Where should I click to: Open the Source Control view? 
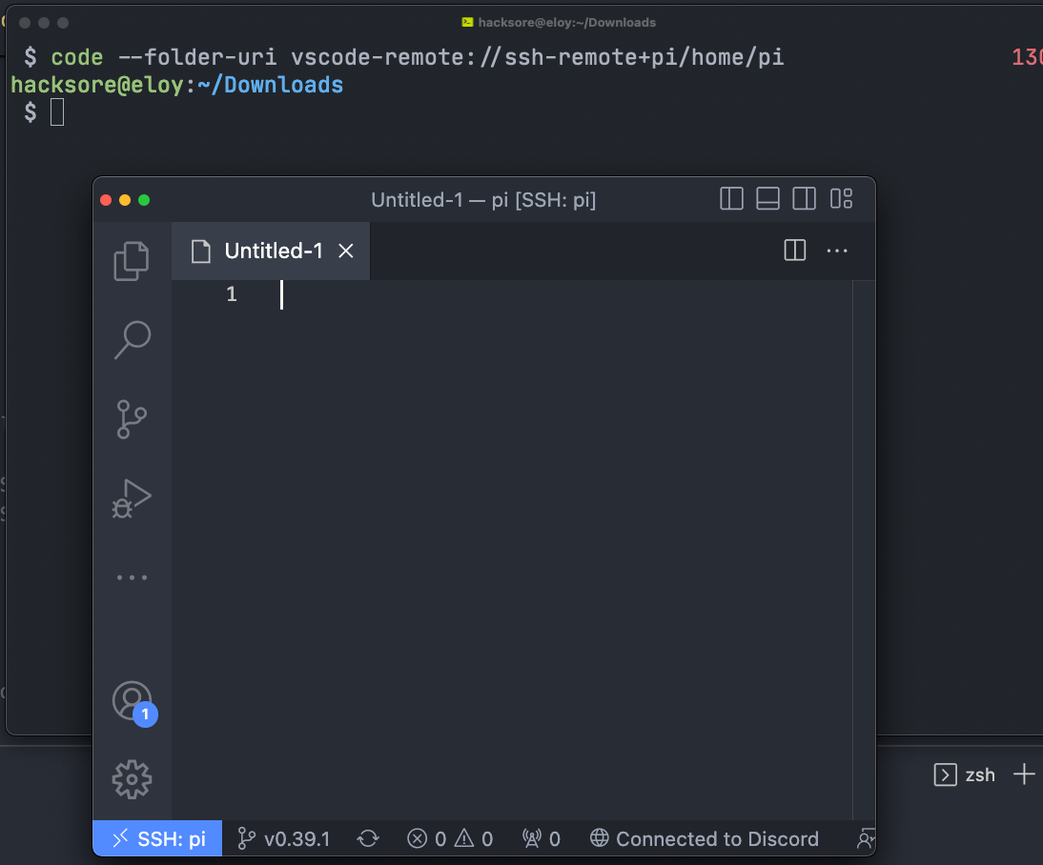132,419
